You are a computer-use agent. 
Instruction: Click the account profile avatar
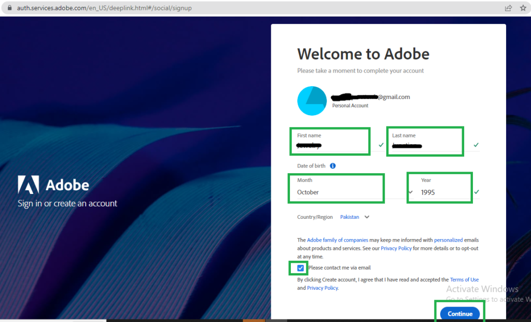click(x=312, y=101)
